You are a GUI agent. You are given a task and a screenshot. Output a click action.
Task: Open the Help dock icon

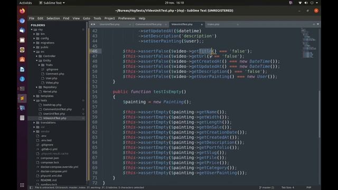click(x=22, y=79)
